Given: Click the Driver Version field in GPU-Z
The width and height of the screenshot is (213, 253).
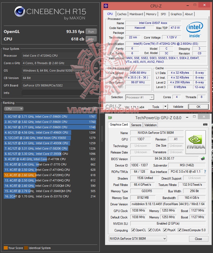Looking at the screenshot, I should click(168, 204).
